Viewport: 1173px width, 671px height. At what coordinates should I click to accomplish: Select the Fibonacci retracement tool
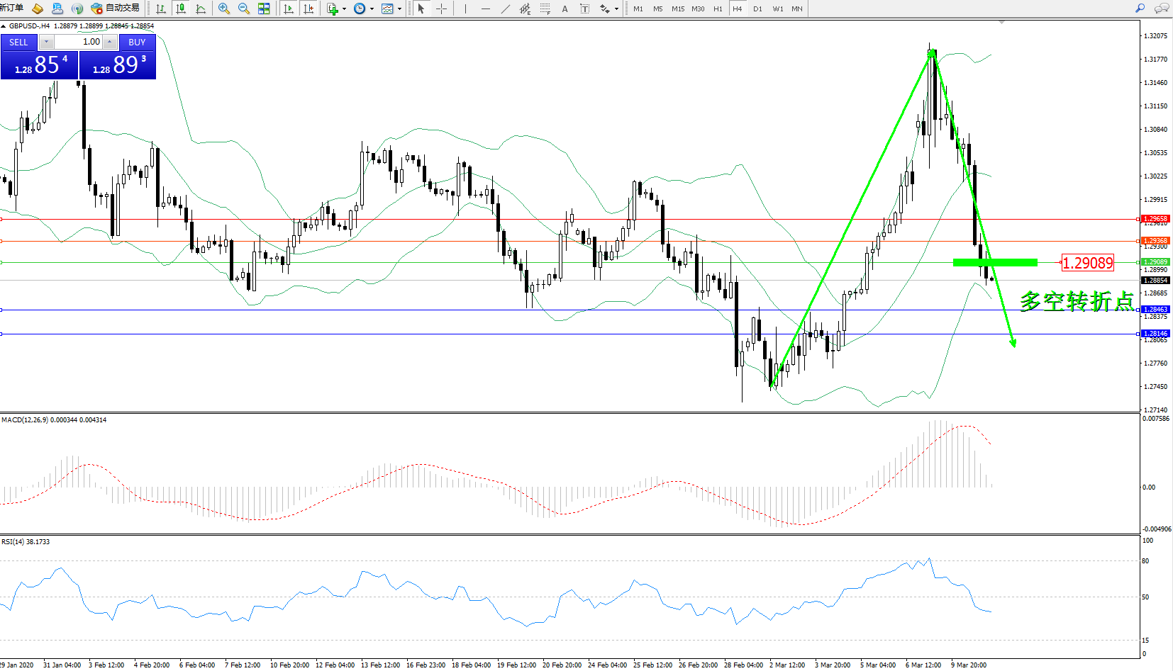pyautogui.click(x=545, y=9)
